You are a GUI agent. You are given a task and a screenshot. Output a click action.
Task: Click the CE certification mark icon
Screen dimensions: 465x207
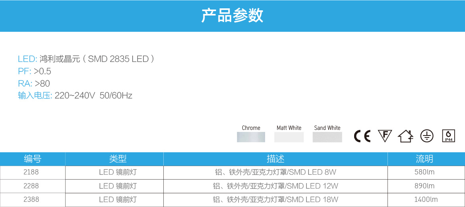click(362, 136)
